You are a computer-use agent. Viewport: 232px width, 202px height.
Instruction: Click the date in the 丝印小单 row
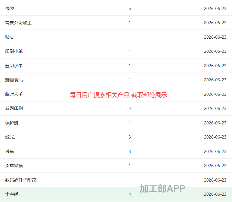point(215,66)
